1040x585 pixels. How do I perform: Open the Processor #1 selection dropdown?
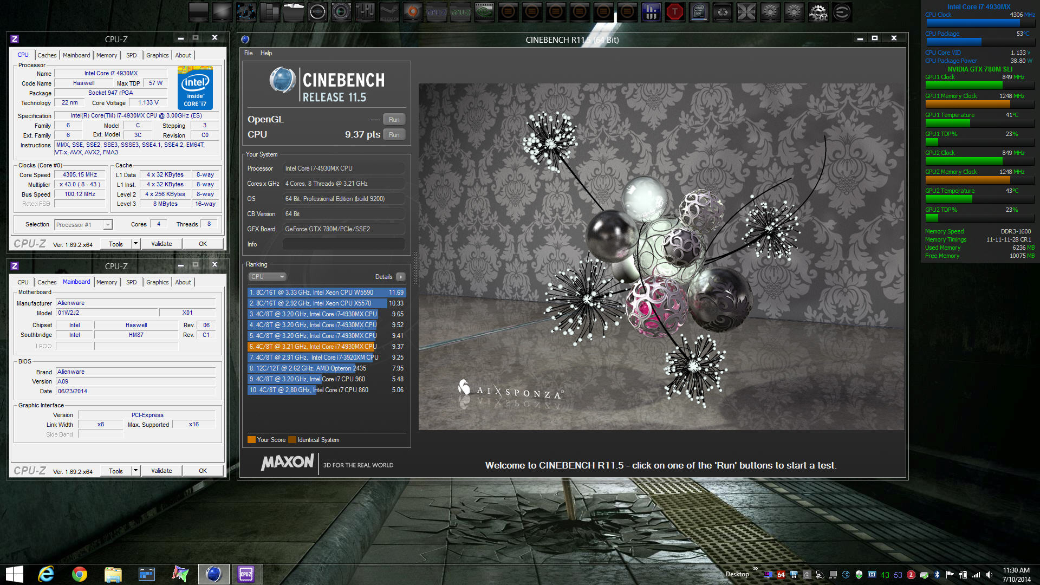pyautogui.click(x=83, y=225)
